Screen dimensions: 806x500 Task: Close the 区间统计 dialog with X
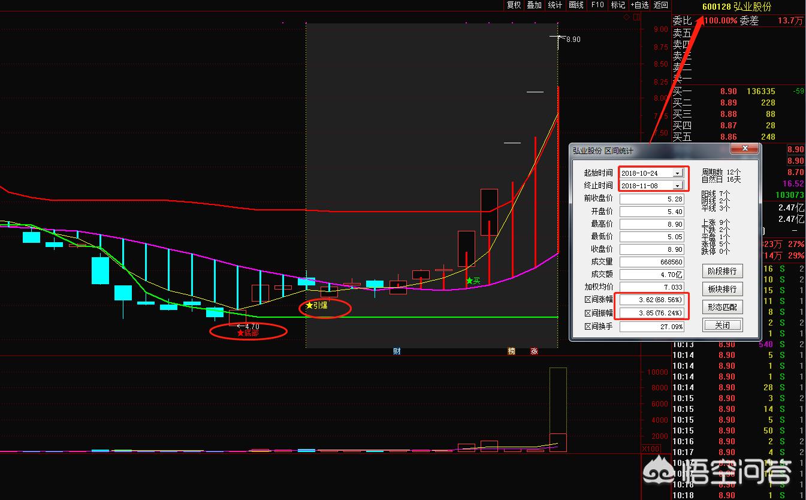[x=745, y=149]
